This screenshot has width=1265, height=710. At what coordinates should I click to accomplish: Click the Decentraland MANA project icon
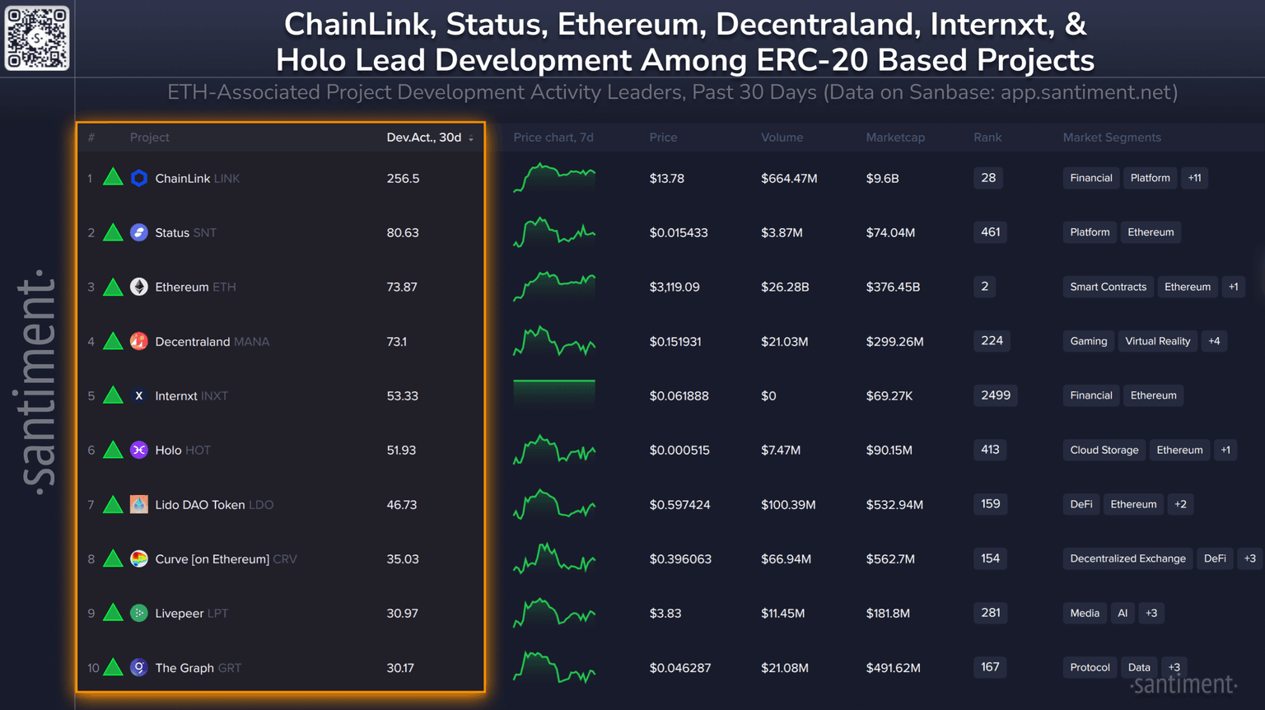pos(139,341)
